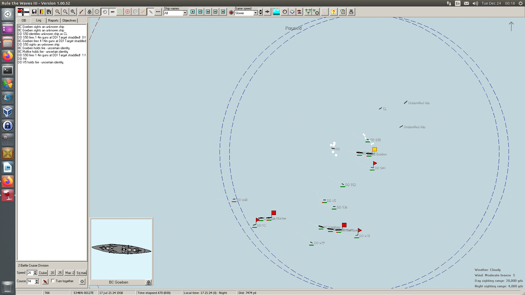Enable the Turn together checkbox

coord(53,281)
